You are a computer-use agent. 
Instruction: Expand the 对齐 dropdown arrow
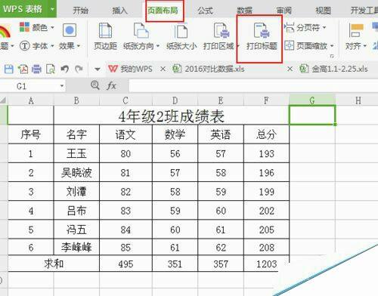[x=364, y=46]
